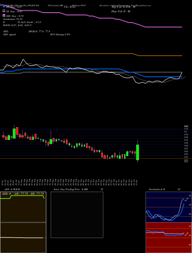Screen dimensions: 192x253
Task: Click the 'BUY Slowing @ 0%' signal text
Action: pyautogui.click(x=60, y=34)
